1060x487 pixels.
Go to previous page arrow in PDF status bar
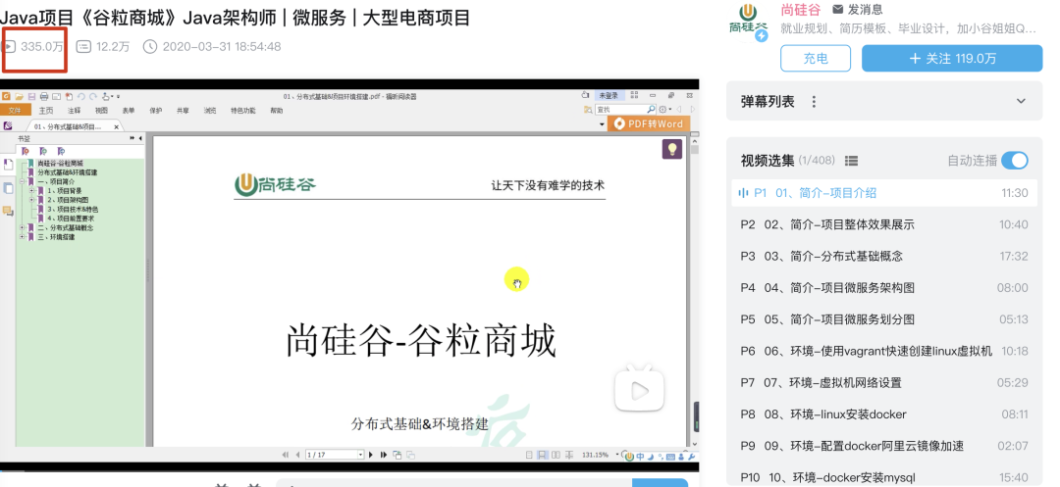click(297, 455)
